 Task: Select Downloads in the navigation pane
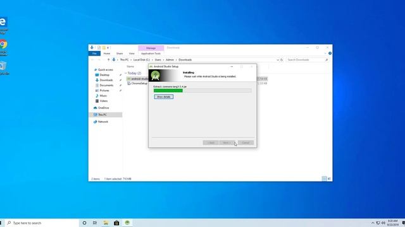[106, 80]
